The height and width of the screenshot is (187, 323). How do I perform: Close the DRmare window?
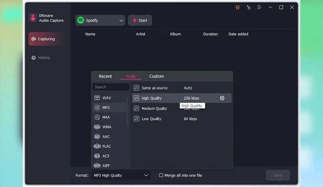click(292, 7)
